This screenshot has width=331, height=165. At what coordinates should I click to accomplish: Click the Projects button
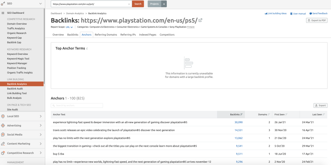pyautogui.click(x=154, y=4)
